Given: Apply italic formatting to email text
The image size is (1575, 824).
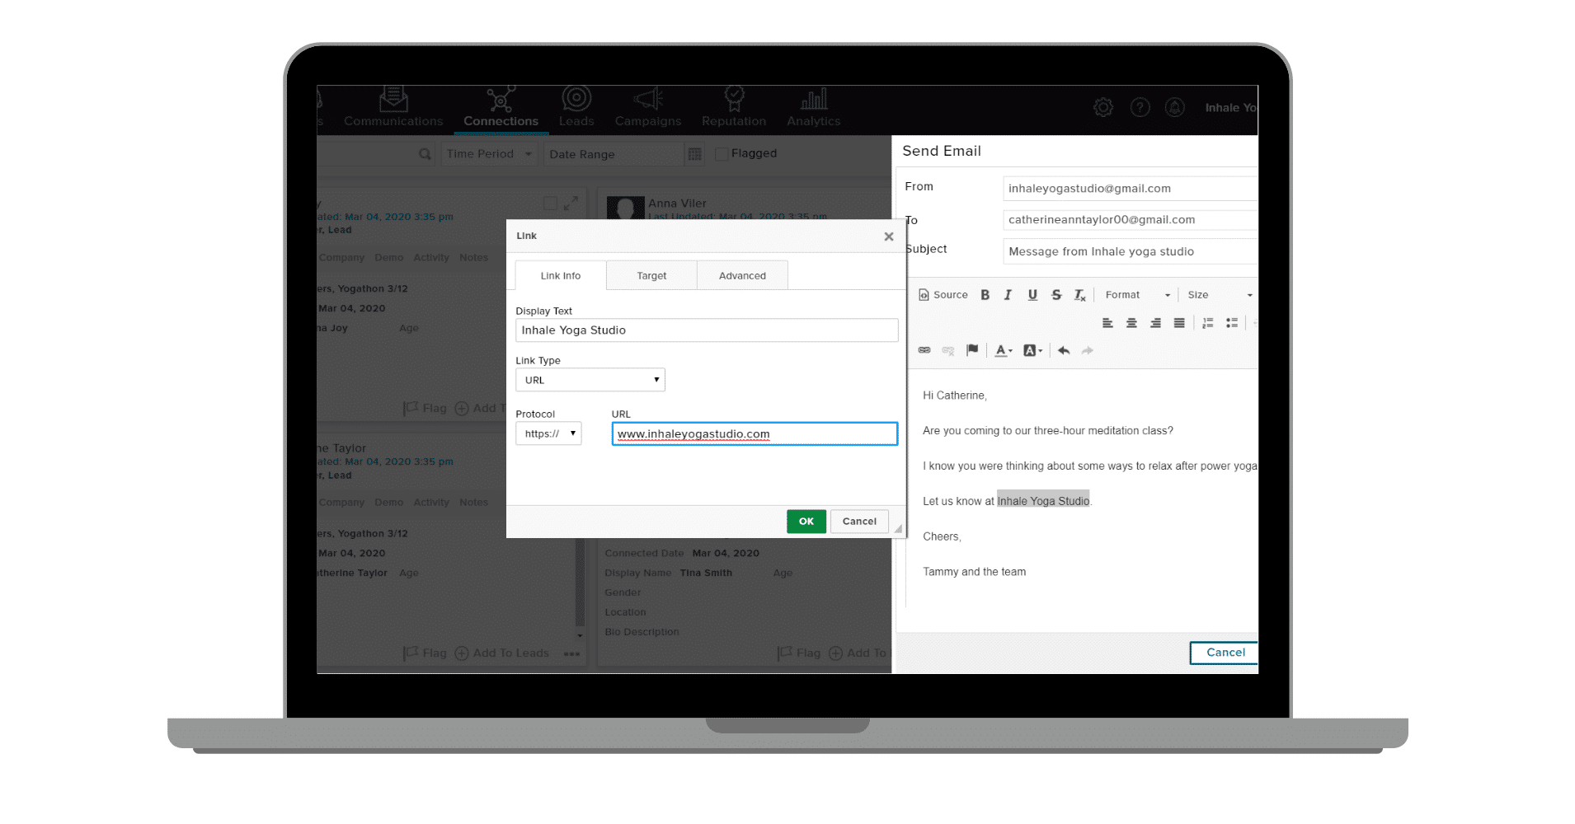Looking at the screenshot, I should click(1008, 295).
